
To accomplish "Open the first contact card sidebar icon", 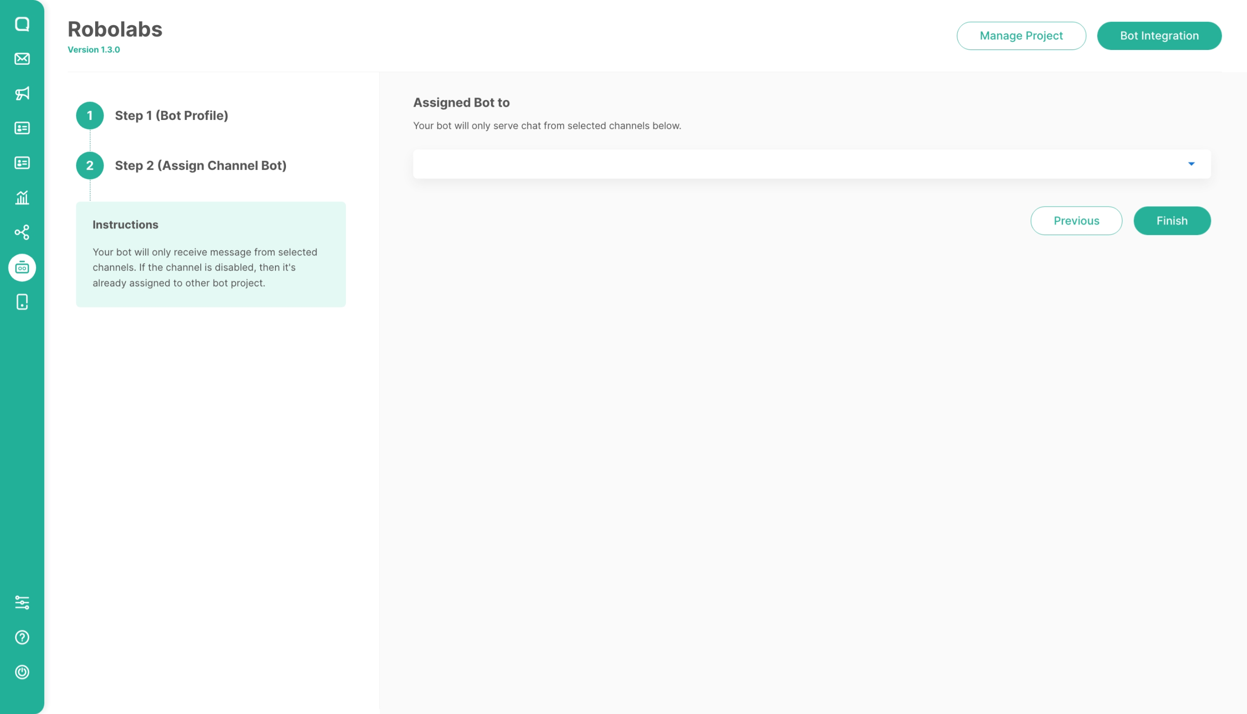I will [x=22, y=128].
